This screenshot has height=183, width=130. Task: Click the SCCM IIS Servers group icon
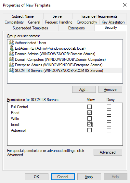(x=12, y=71)
